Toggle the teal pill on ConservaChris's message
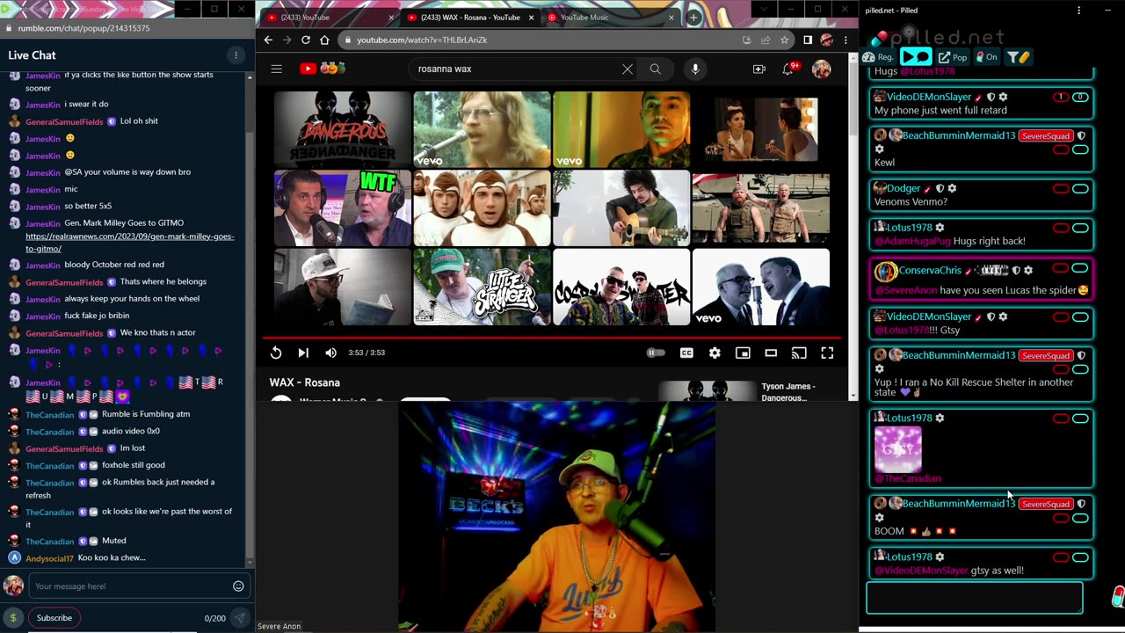 (1080, 268)
